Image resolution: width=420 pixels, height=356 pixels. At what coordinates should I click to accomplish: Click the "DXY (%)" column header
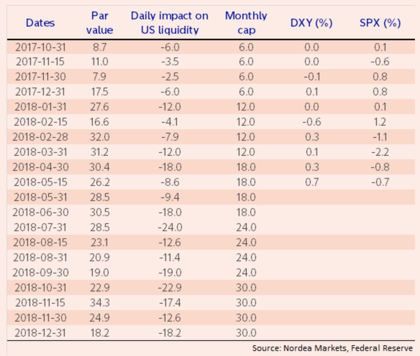pos(311,23)
